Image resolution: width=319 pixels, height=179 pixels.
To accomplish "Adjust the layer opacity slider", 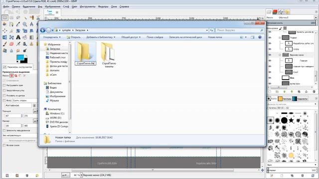I will click(292, 23).
